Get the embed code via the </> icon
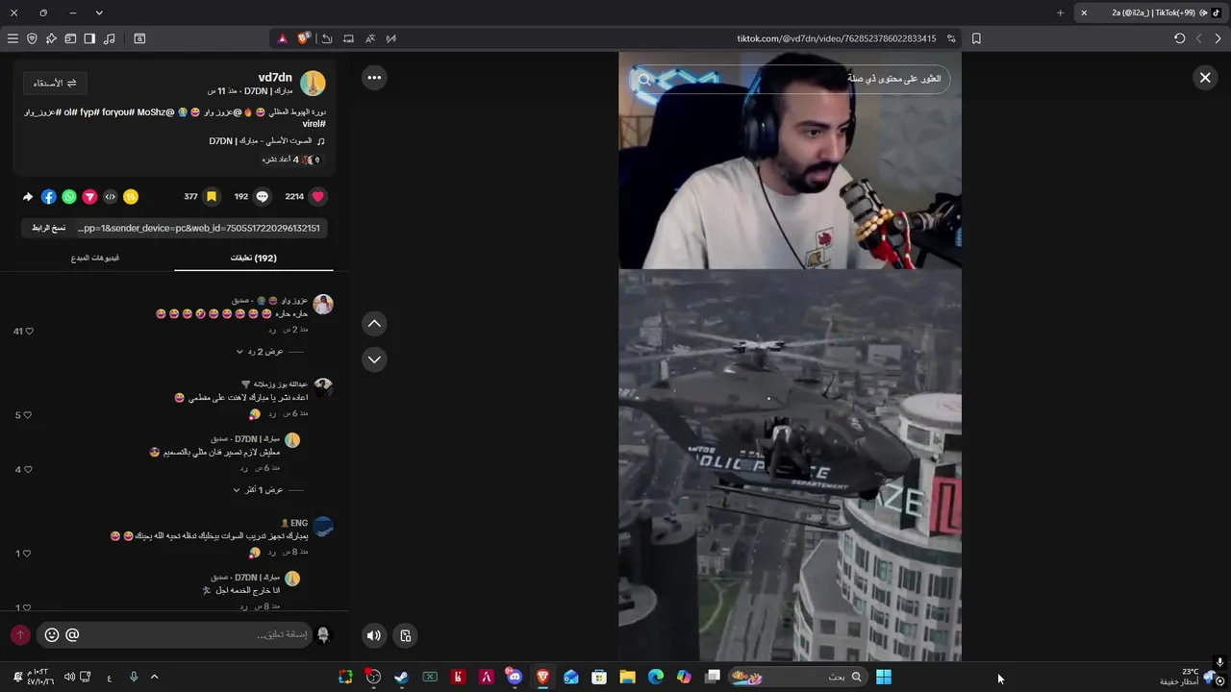This screenshot has height=692, width=1231. pos(111,196)
